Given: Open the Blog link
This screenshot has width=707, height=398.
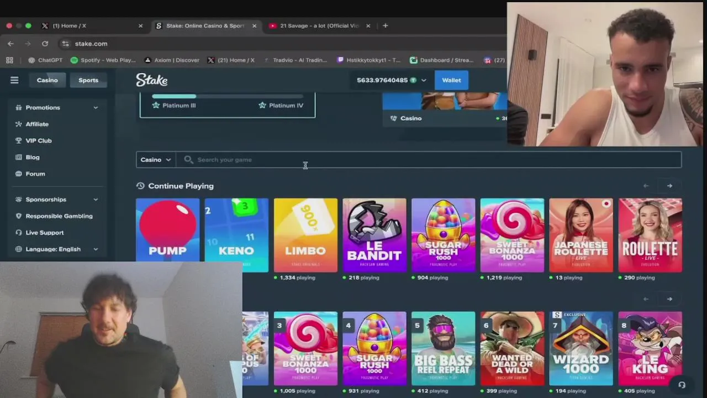Looking at the screenshot, I should (33, 158).
